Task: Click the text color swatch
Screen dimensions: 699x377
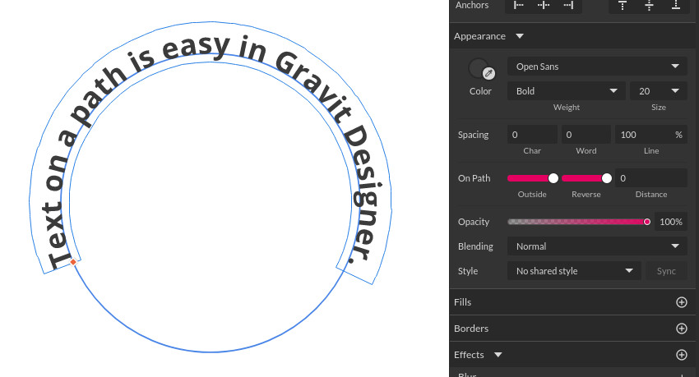Action: 479,68
